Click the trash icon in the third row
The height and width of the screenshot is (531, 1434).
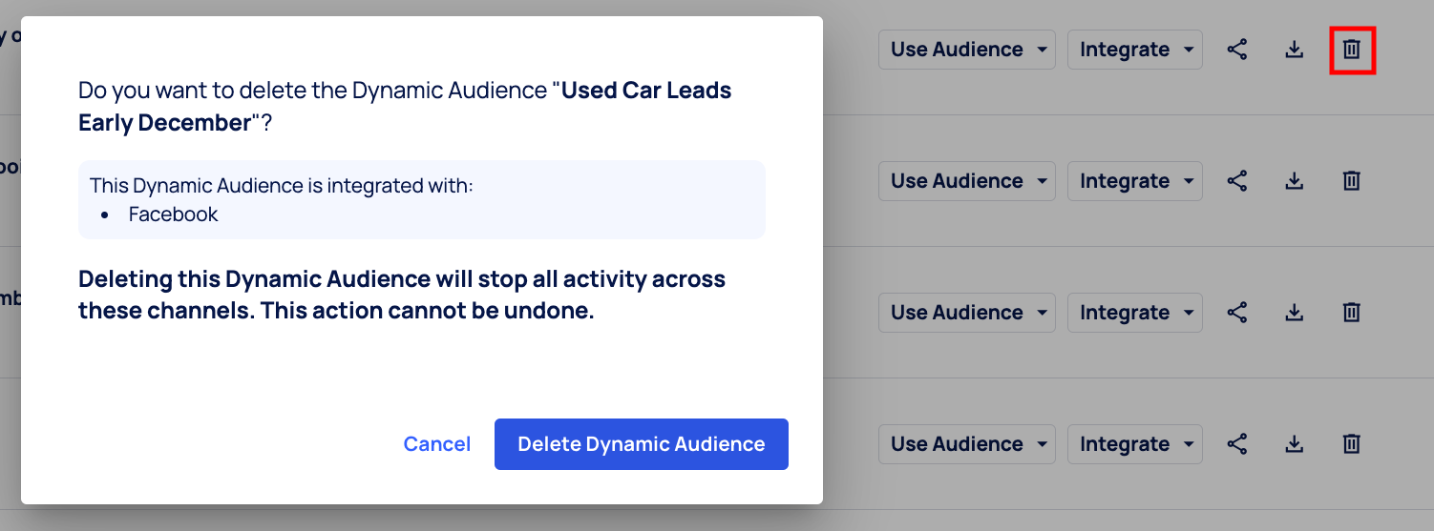pos(1351,313)
